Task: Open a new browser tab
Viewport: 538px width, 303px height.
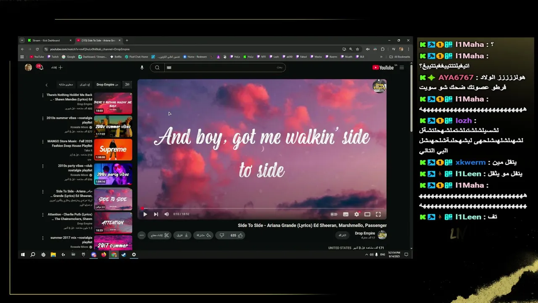Action: pos(127,40)
